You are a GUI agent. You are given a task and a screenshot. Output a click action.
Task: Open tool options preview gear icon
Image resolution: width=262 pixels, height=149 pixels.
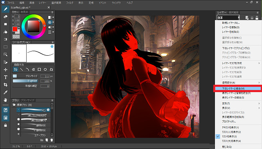pos(52,46)
